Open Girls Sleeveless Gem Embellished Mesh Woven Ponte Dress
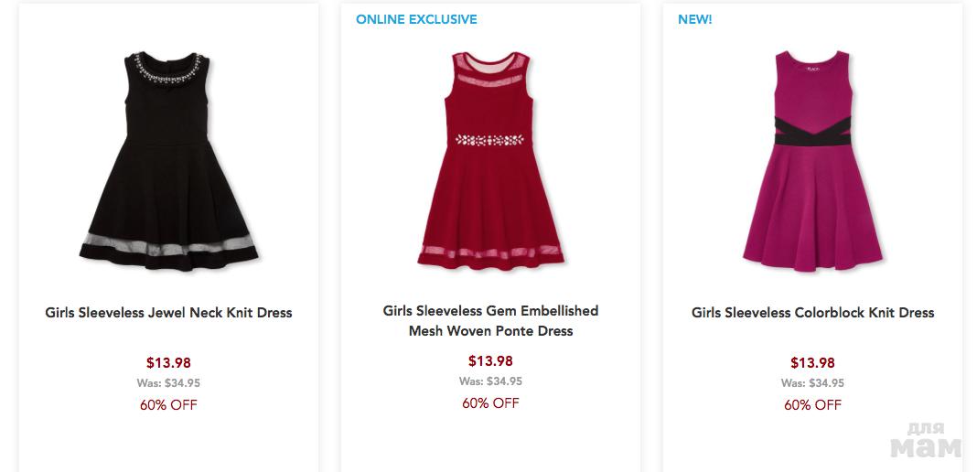 tap(490, 321)
